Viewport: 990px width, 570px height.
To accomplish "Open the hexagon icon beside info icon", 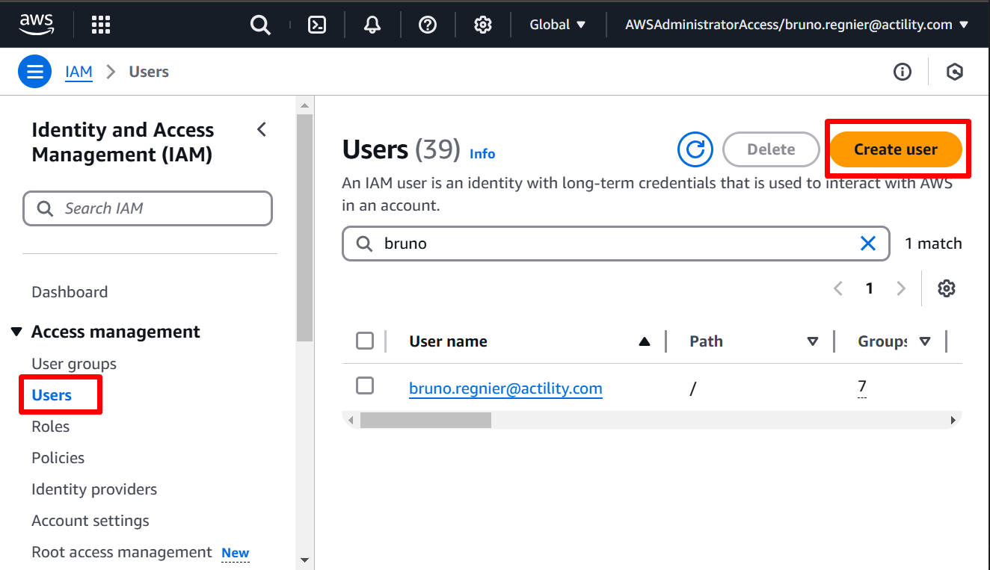I will click(954, 72).
